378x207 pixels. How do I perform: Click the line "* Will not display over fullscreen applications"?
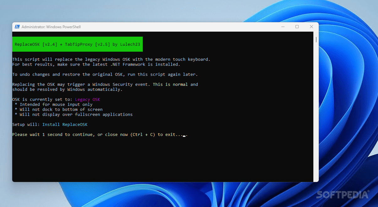(74, 115)
